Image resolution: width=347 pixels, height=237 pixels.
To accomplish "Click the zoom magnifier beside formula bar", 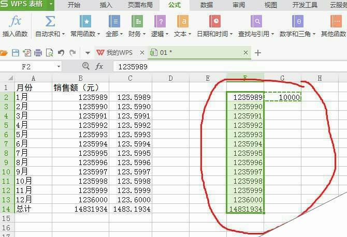I will coord(85,66).
